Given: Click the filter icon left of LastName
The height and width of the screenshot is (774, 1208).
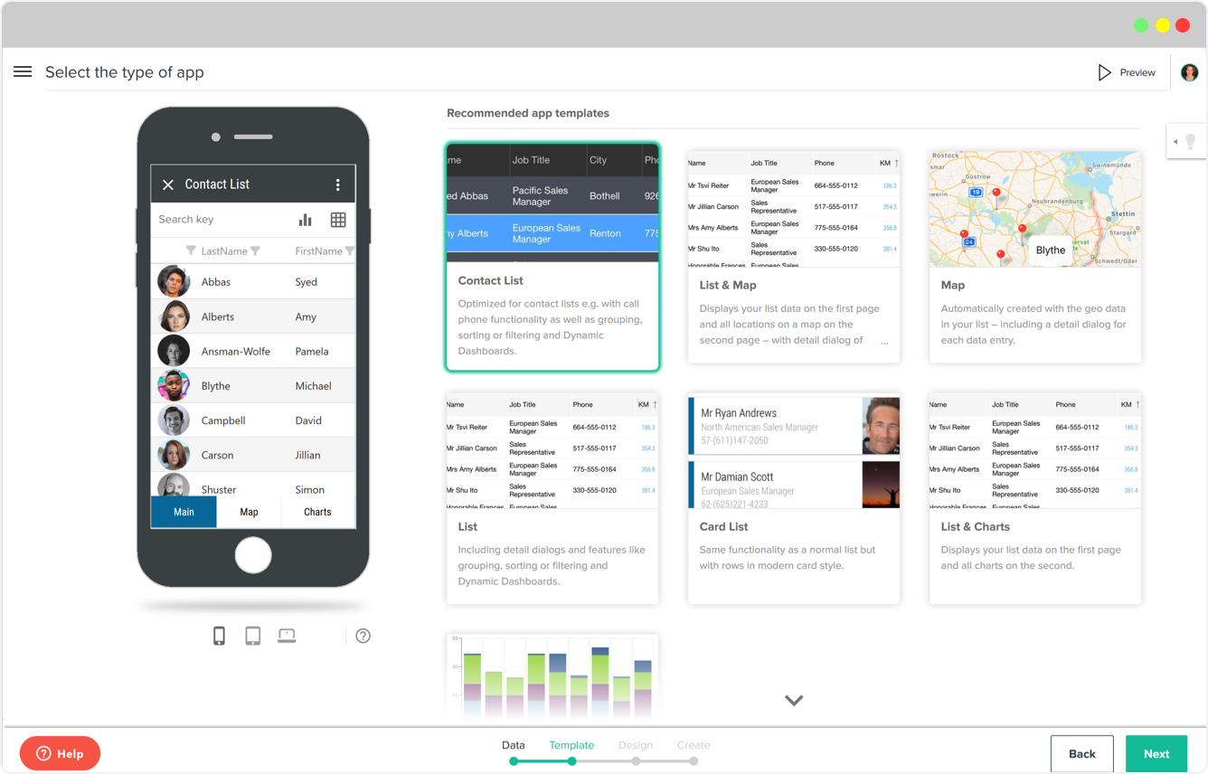Looking at the screenshot, I should click(x=191, y=250).
